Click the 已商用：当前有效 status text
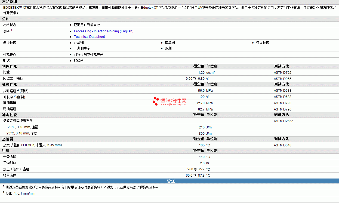The image size is (339, 203). pyautogui.click(x=87, y=25)
